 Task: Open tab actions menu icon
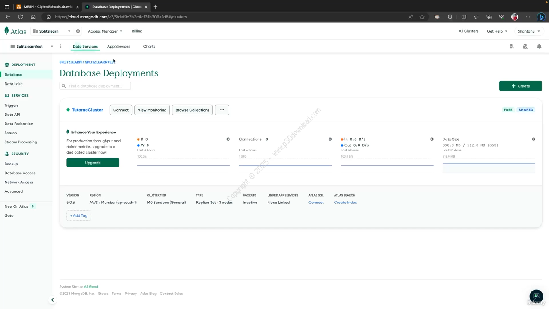7,7
